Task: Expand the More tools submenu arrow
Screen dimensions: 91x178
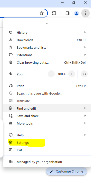Action: (x=85, y=123)
